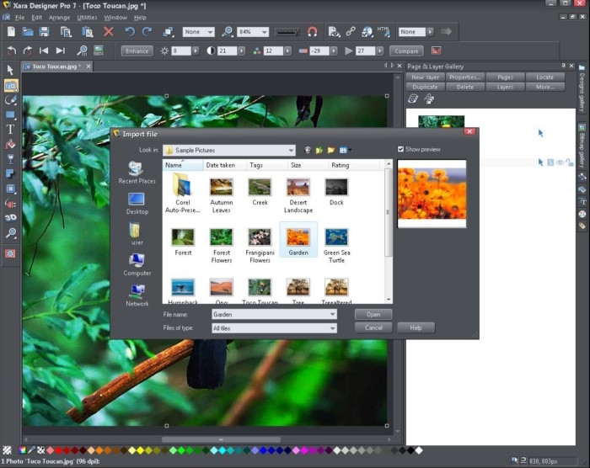The width and height of the screenshot is (590, 468).
Task: Click the Link chain icon
Action: (x=351, y=31)
